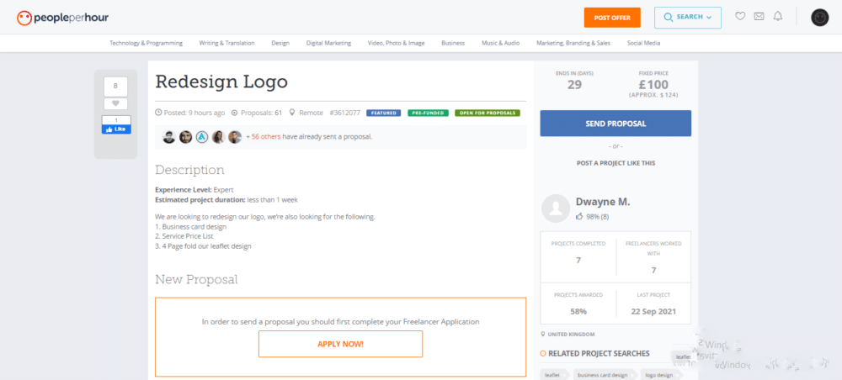Click the Send Proposal button
This screenshot has width=842, height=380.
(x=616, y=124)
